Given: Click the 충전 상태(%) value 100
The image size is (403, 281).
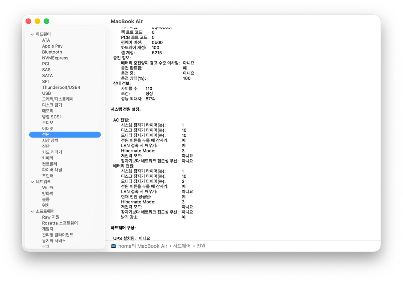Looking at the screenshot, I should (x=187, y=78).
